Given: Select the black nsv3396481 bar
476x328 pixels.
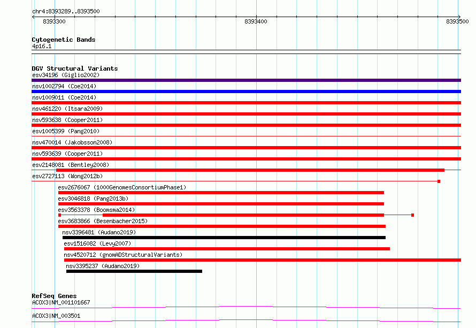Looking at the screenshot, I should click(224, 238).
